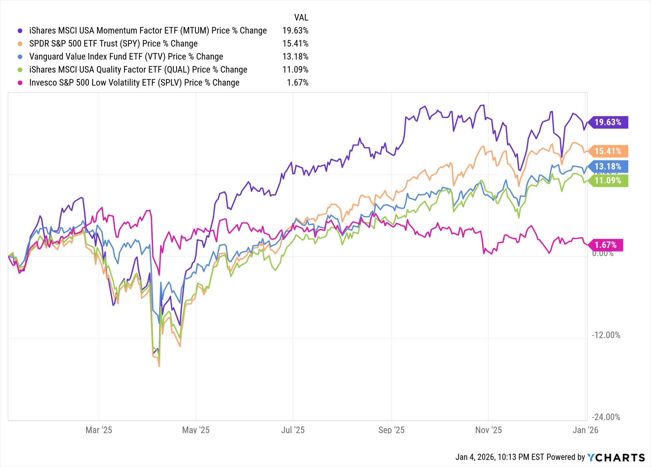The image size is (651, 467).
Task: Click the blue VTV legend dot
Action: coord(20,57)
